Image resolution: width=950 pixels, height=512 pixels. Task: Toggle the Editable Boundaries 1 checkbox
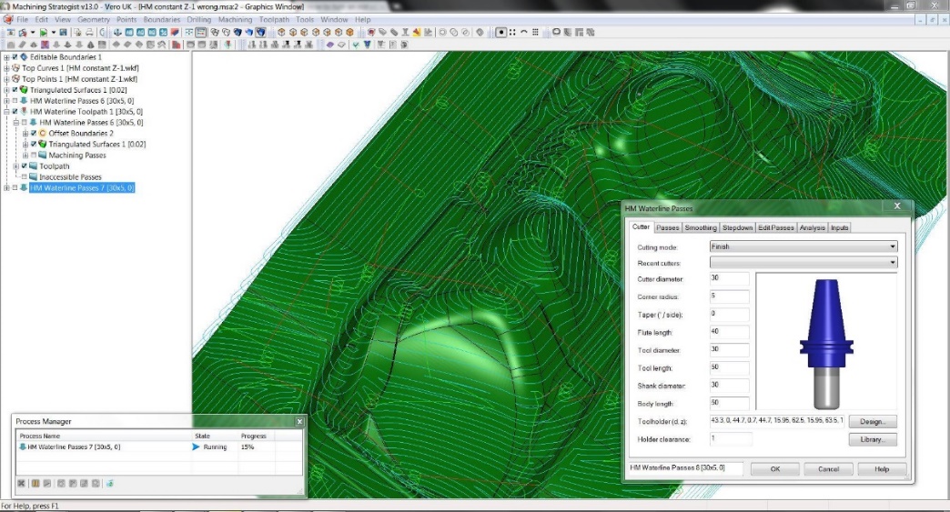pos(15,57)
